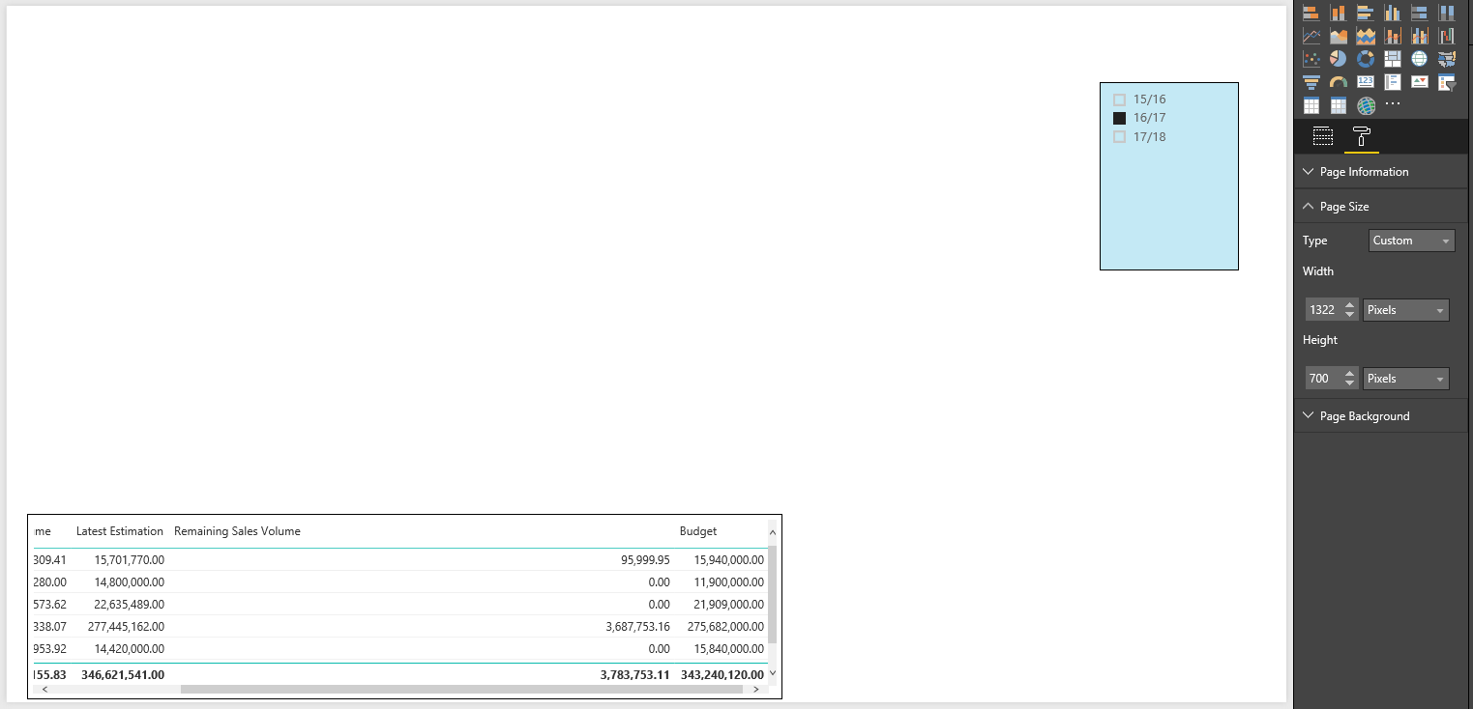Open the Height units Pixels dropdown
Viewport: 1473px width, 709px height.
[1406, 379]
